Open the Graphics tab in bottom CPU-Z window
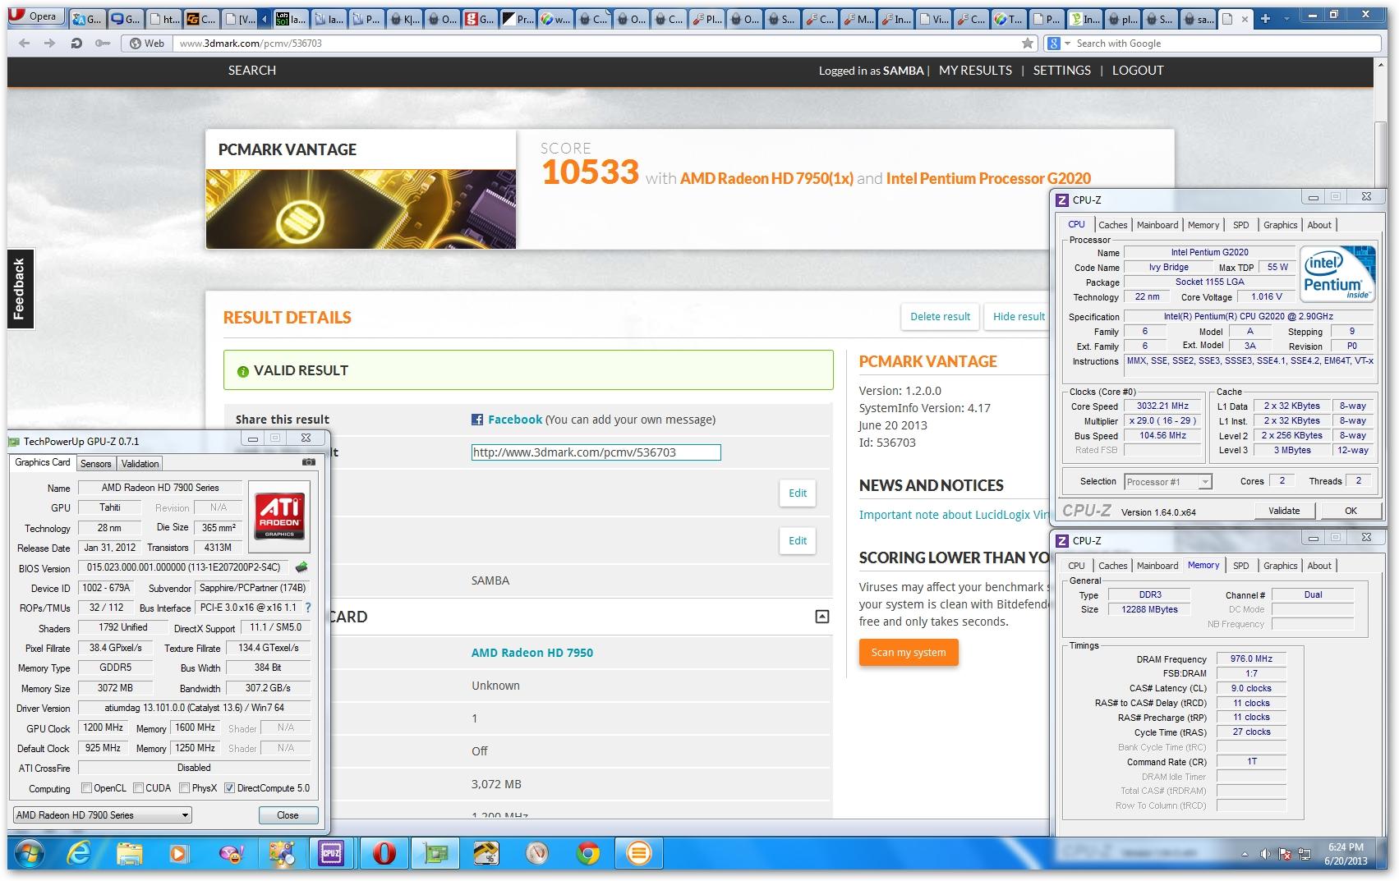 click(1280, 566)
